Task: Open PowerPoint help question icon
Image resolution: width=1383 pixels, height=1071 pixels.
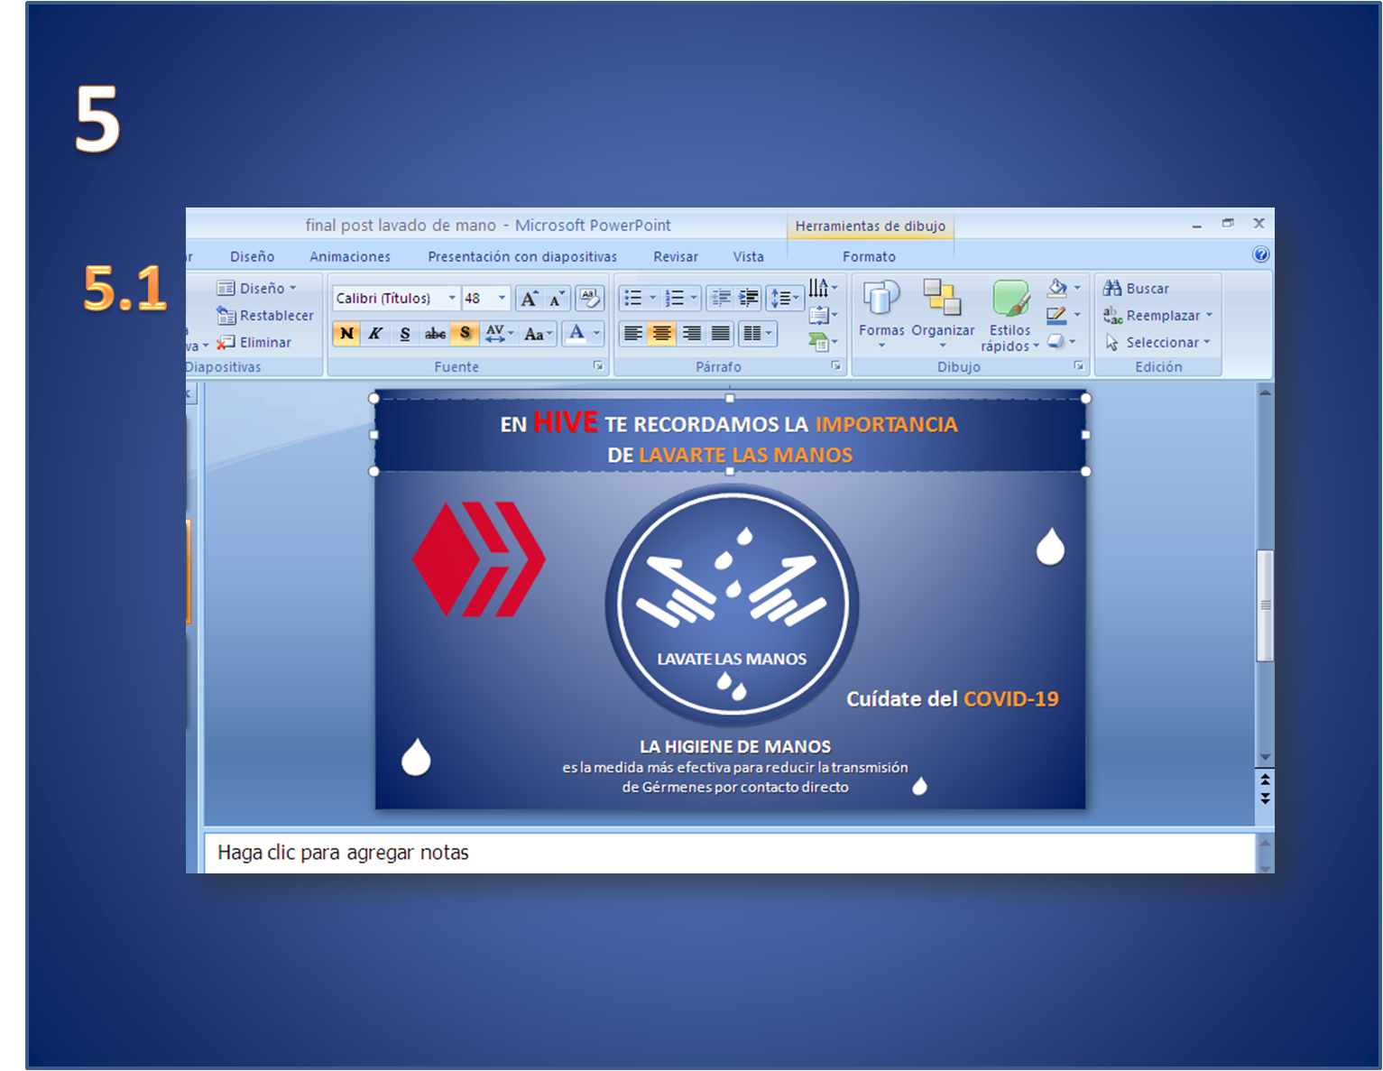Action: tap(1261, 254)
